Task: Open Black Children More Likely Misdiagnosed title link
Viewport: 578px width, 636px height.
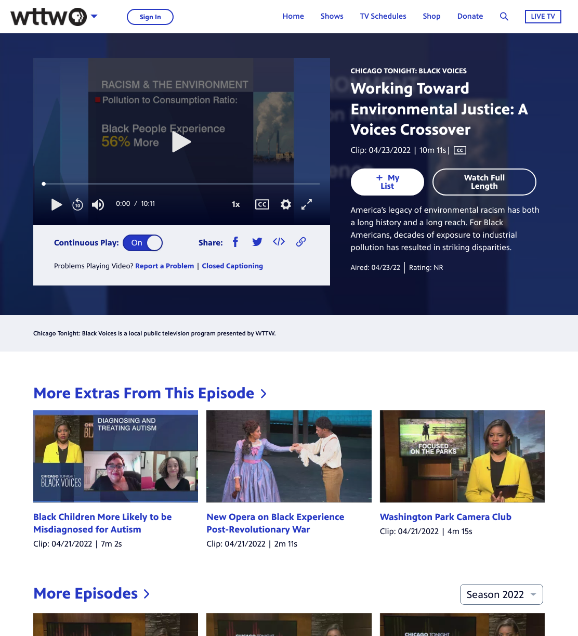Action: (x=102, y=523)
